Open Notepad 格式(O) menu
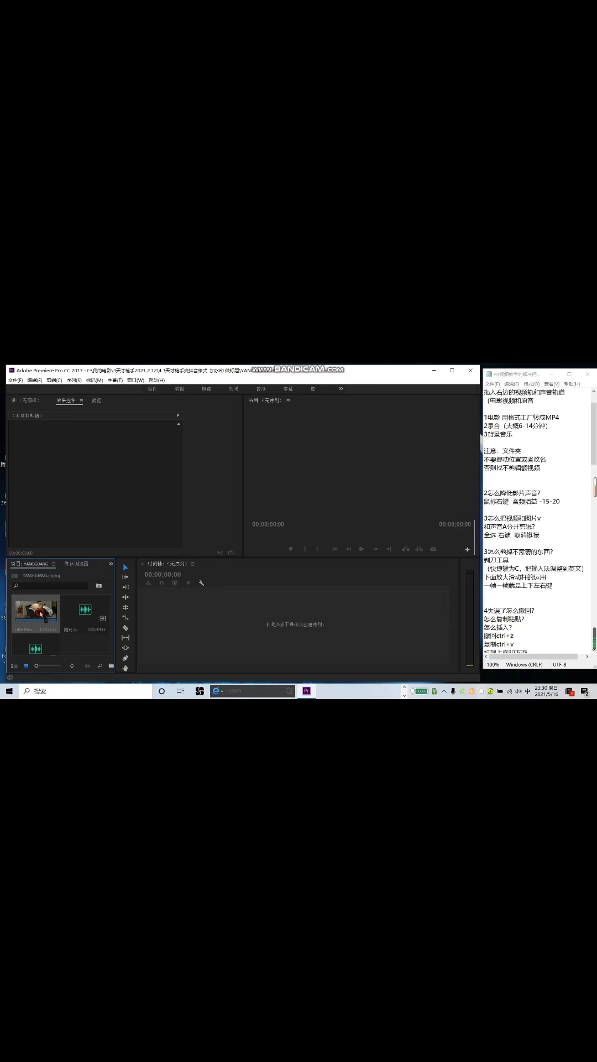The image size is (597, 1062). coord(531,384)
